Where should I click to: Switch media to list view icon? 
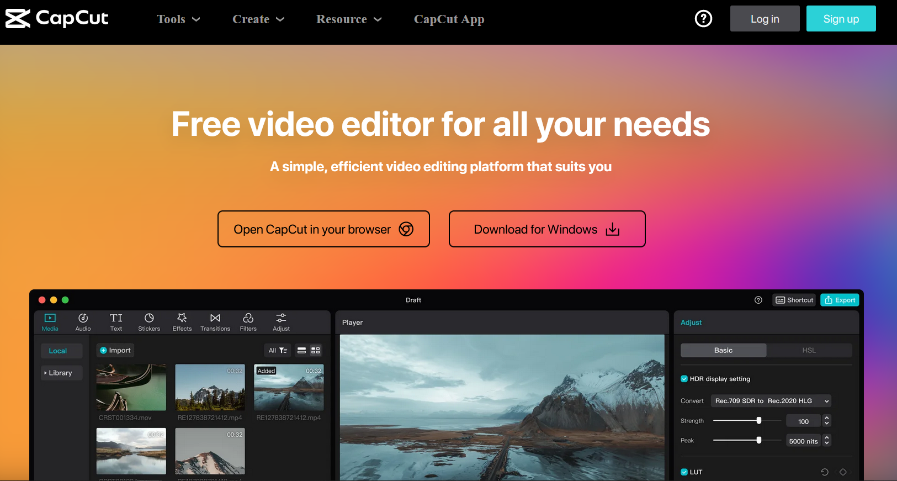click(x=301, y=351)
